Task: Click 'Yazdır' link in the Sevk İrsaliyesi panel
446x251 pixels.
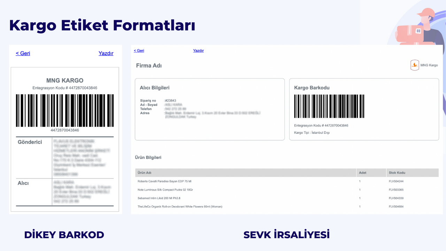Action: tap(198, 51)
